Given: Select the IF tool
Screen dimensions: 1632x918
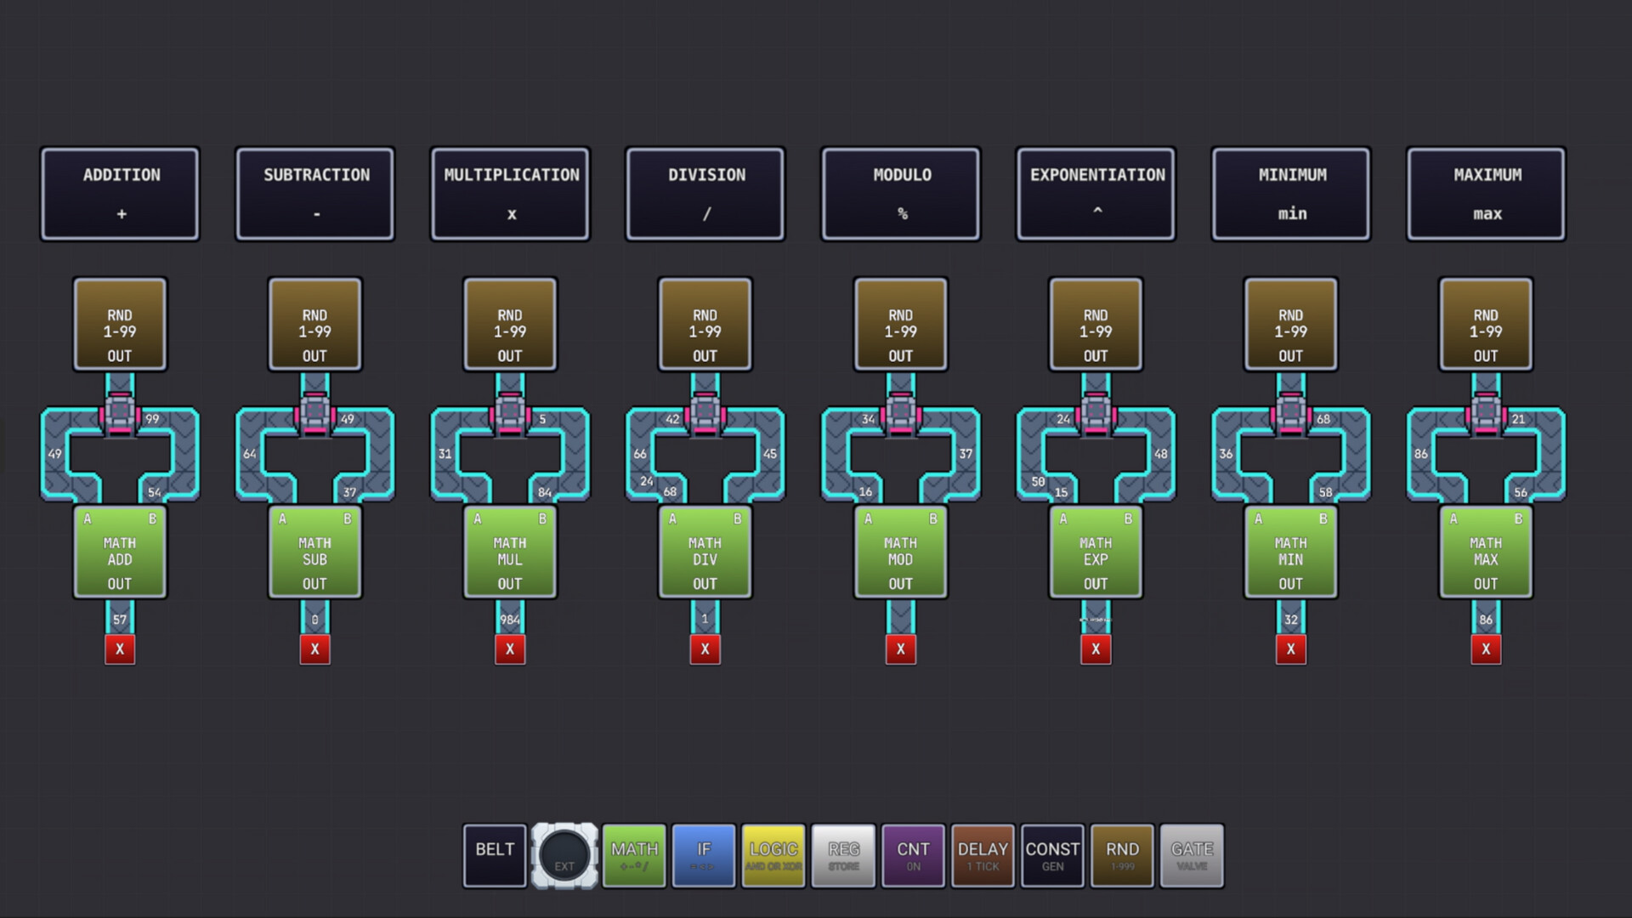Looking at the screenshot, I should (x=703, y=854).
